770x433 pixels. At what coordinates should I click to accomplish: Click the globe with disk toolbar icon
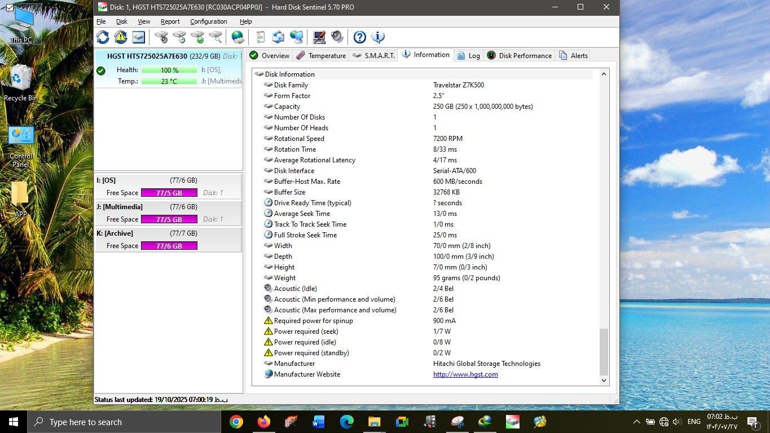[x=238, y=37]
